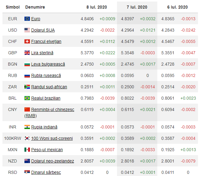Open the Leva bulgarească link
This screenshot has height=176, width=201.
tap(48, 64)
